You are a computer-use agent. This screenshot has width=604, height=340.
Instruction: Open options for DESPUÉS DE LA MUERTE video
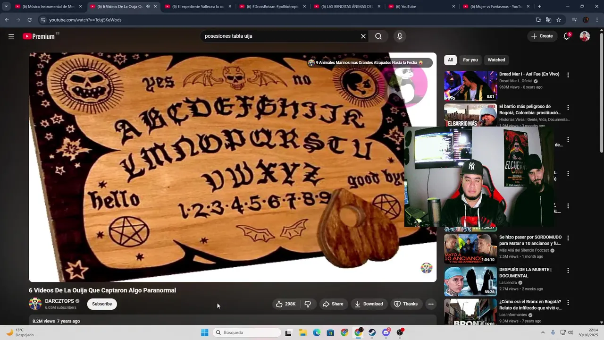568,271
